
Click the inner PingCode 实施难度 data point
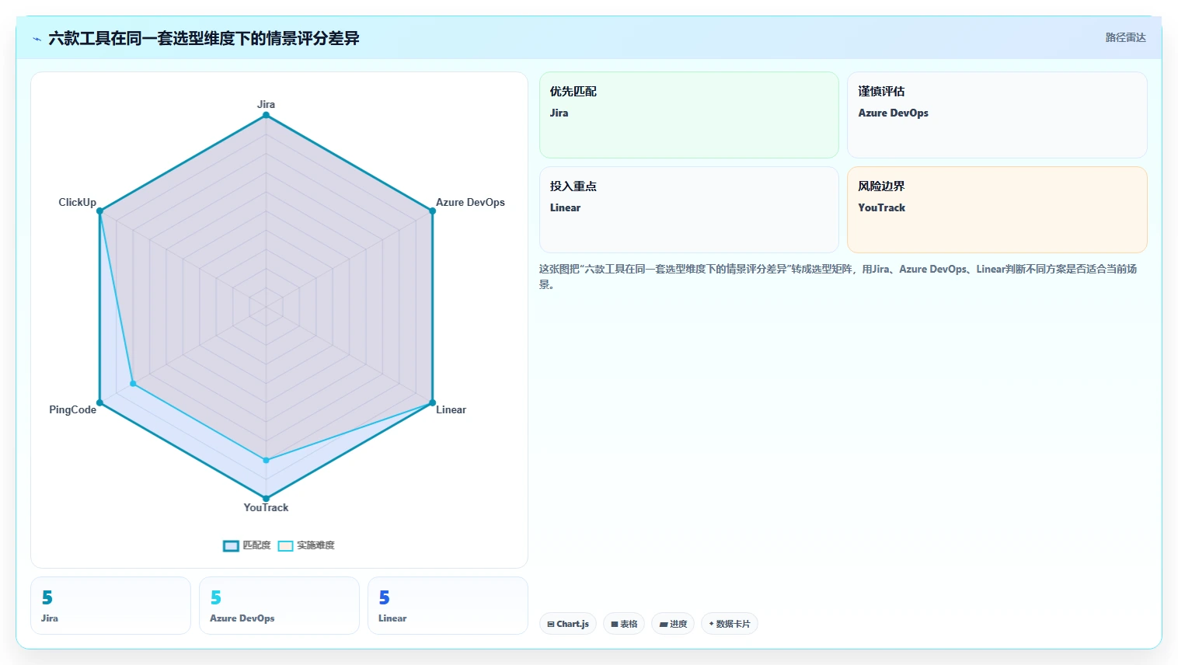(133, 384)
